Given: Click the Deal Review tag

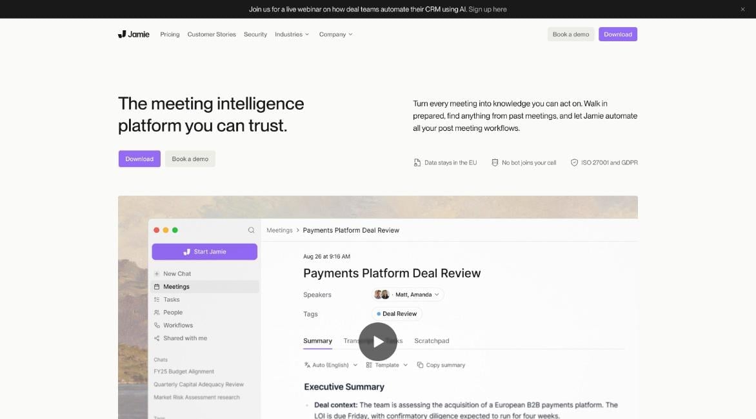Looking at the screenshot, I should point(397,314).
